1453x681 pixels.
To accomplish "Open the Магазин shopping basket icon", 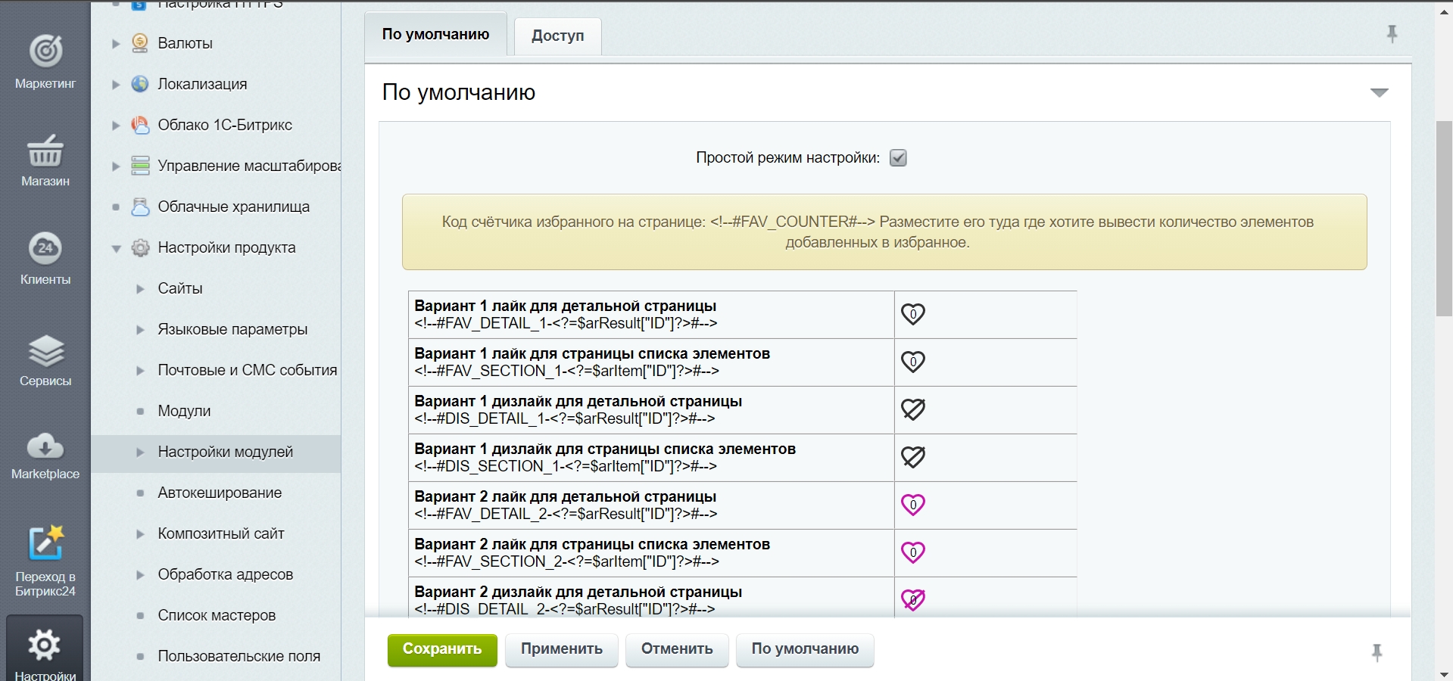I will (45, 151).
